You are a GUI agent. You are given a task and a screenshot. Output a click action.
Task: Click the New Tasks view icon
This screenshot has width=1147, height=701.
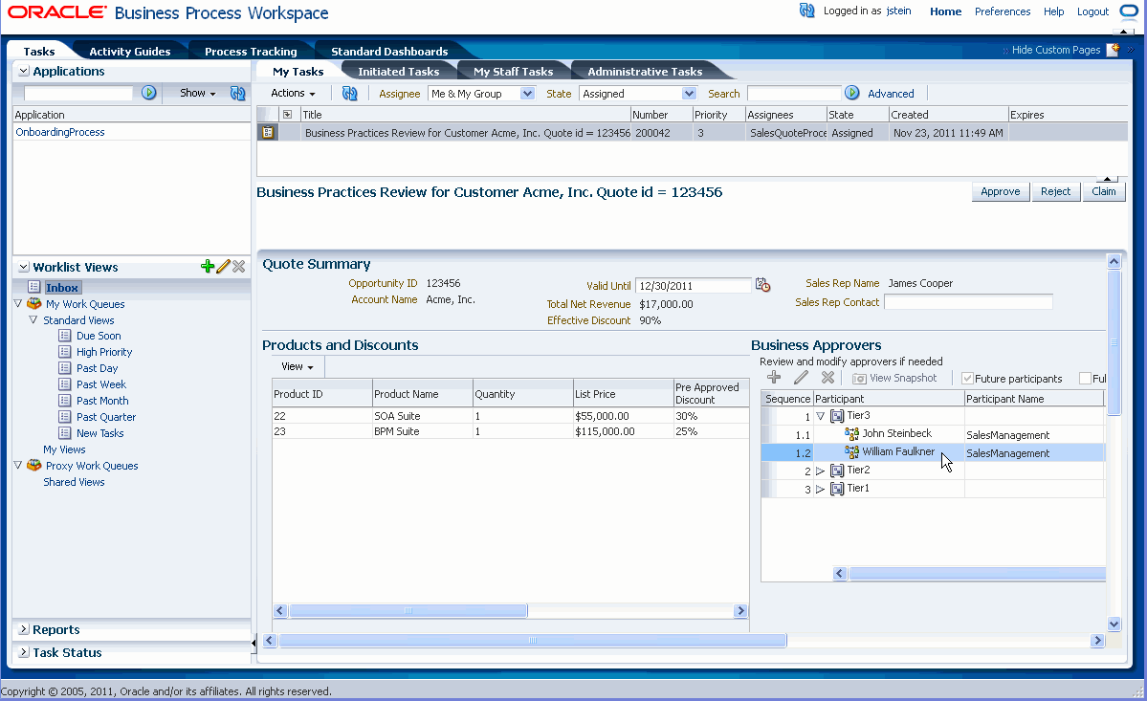64,432
